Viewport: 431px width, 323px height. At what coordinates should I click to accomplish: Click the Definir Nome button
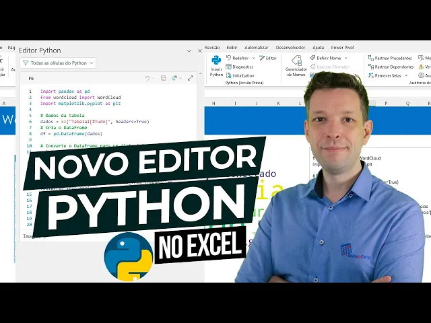pyautogui.click(x=326, y=58)
